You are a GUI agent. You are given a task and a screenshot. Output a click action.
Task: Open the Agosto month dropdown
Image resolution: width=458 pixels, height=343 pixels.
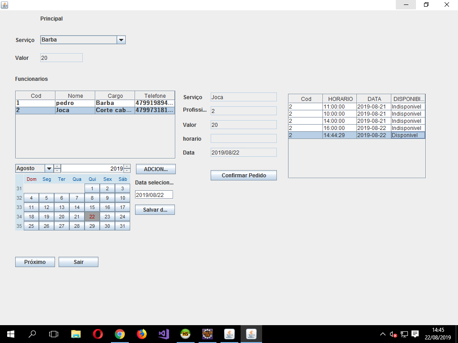tap(49, 168)
